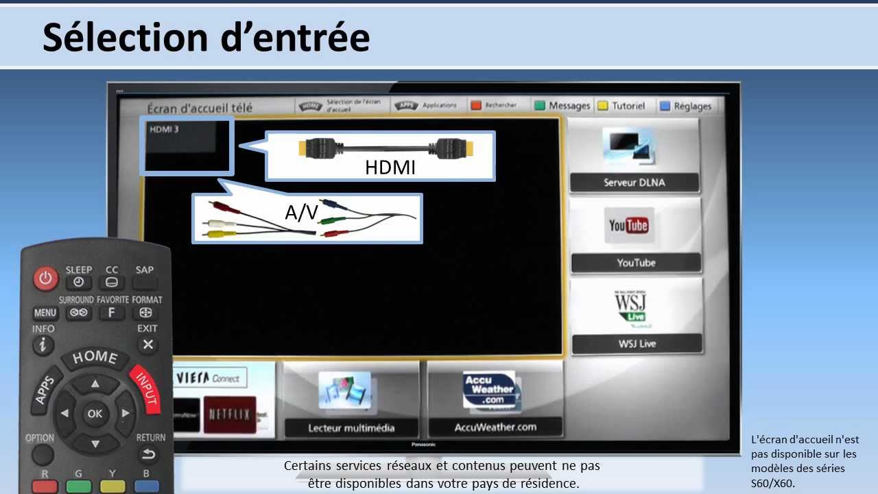Select the Rechercher red option
The image size is (878, 494).
coord(494,105)
